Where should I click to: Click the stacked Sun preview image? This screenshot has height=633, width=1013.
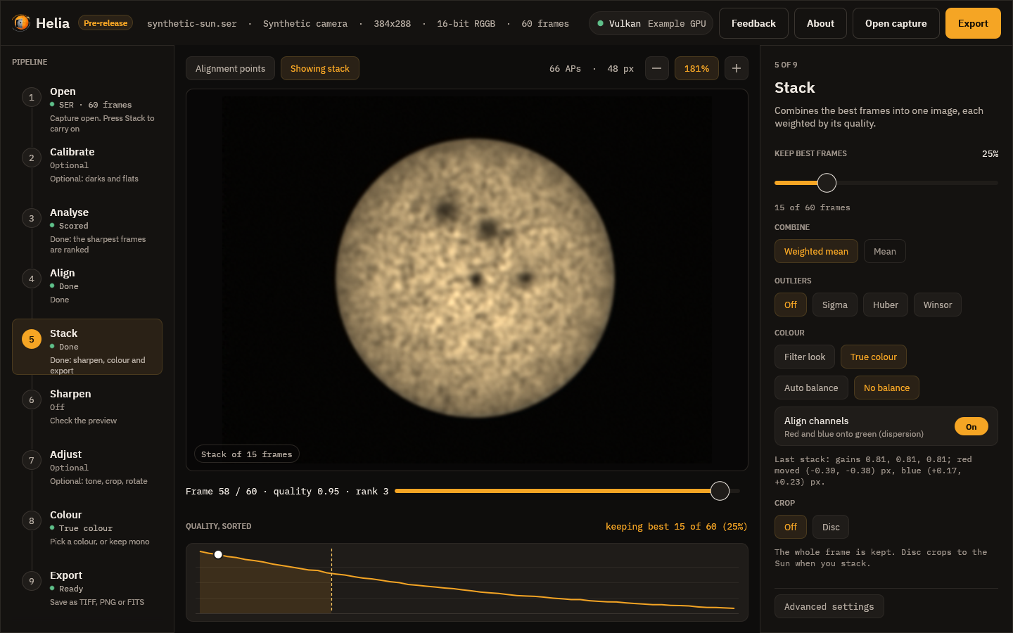467,279
